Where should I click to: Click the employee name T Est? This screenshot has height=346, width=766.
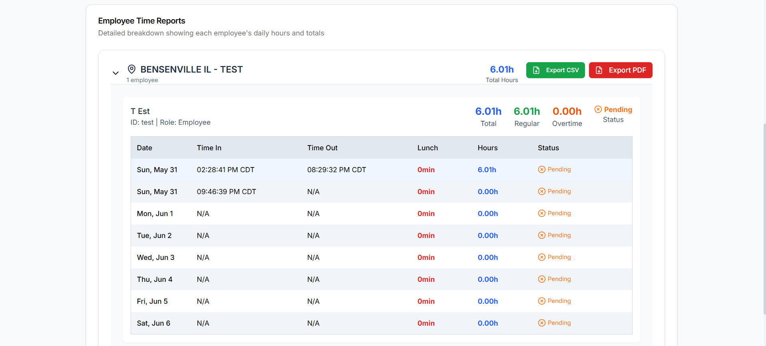(x=140, y=111)
